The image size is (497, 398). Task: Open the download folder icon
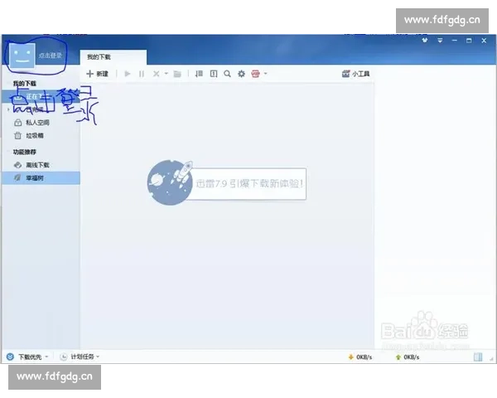[177, 74]
